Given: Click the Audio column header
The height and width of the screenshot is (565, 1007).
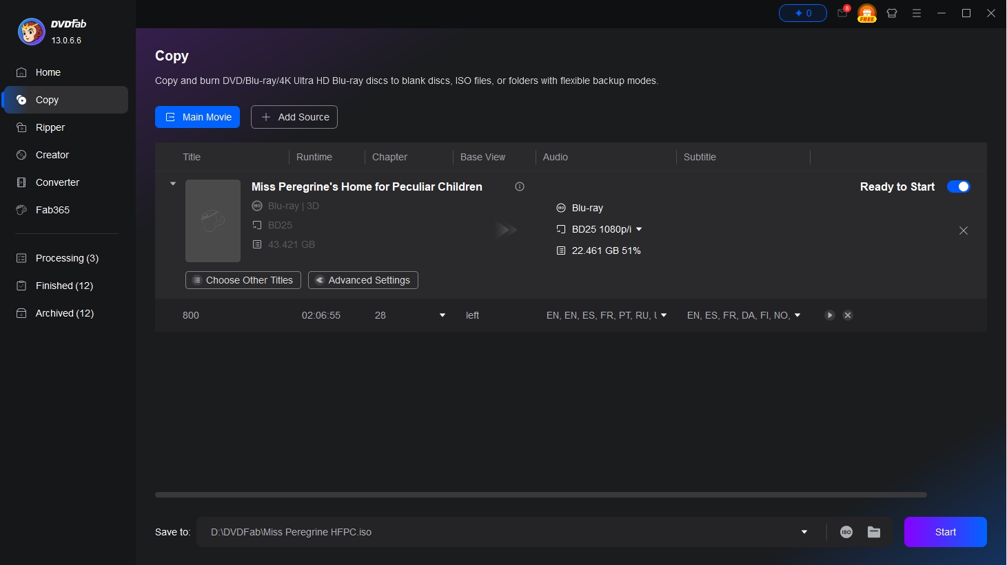Looking at the screenshot, I should click(556, 157).
